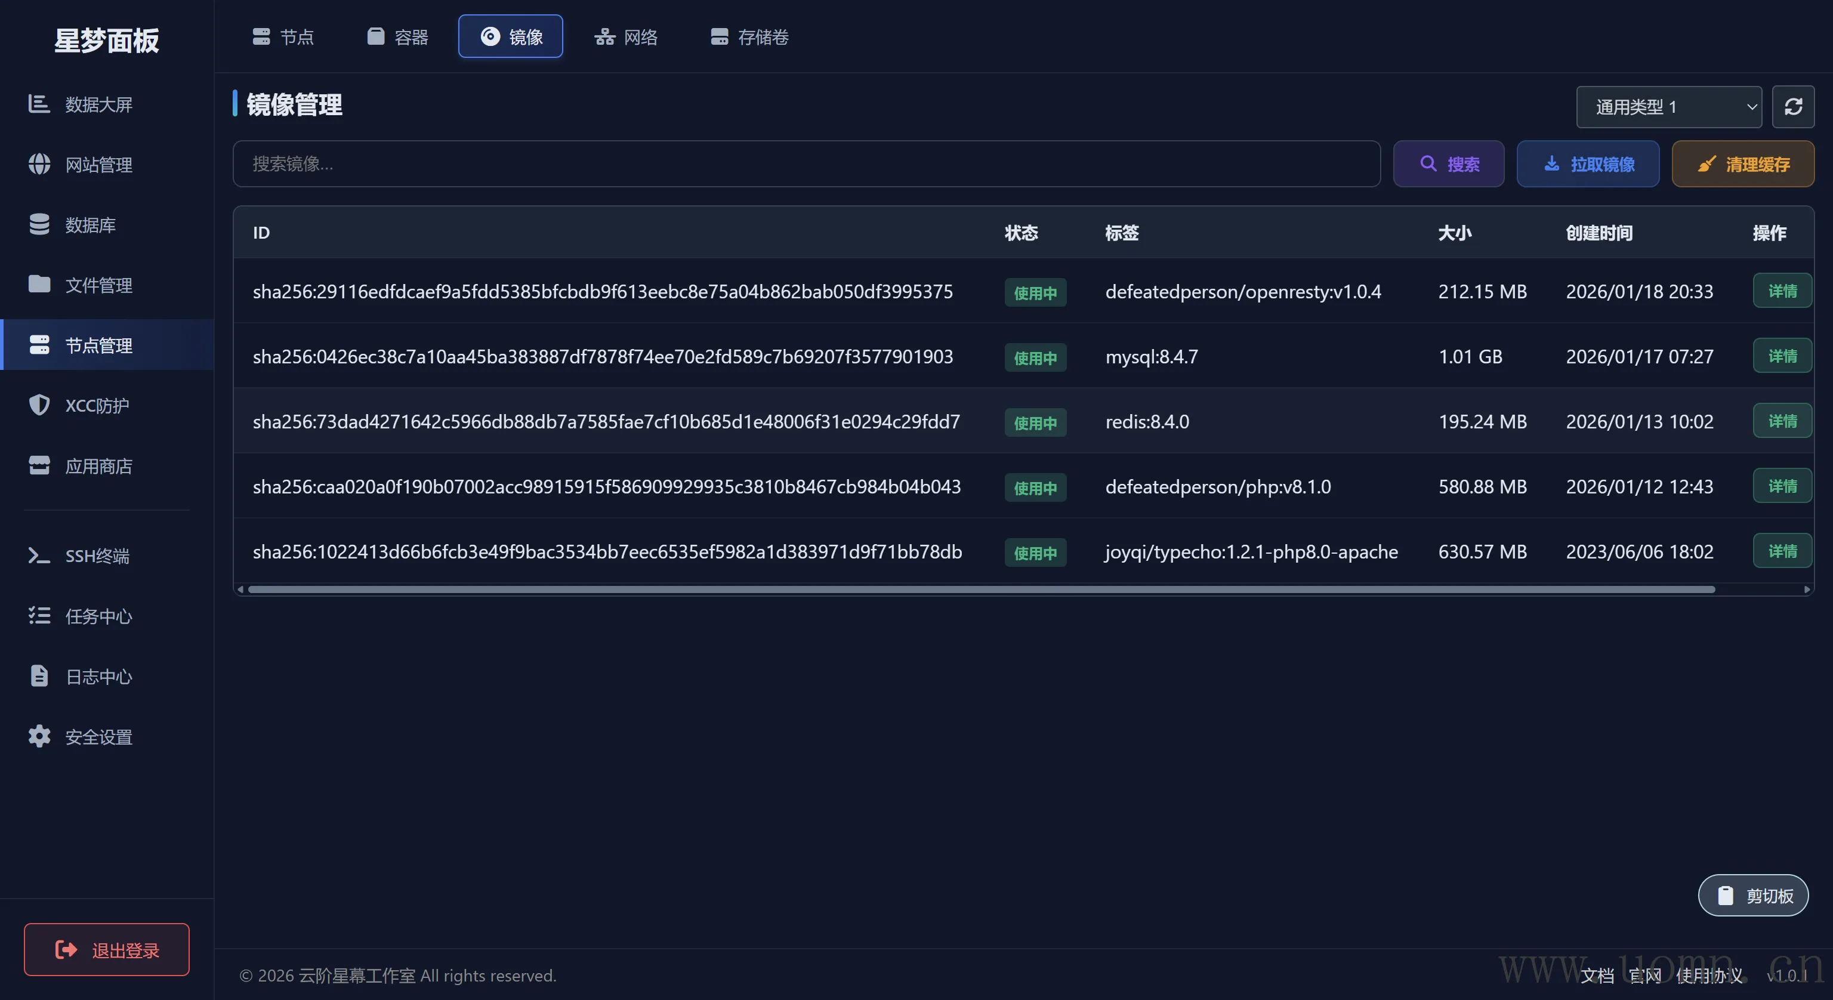Screen dimensions: 1833x1000
Task: Click the 退出登录 logout button
Action: coord(107,949)
